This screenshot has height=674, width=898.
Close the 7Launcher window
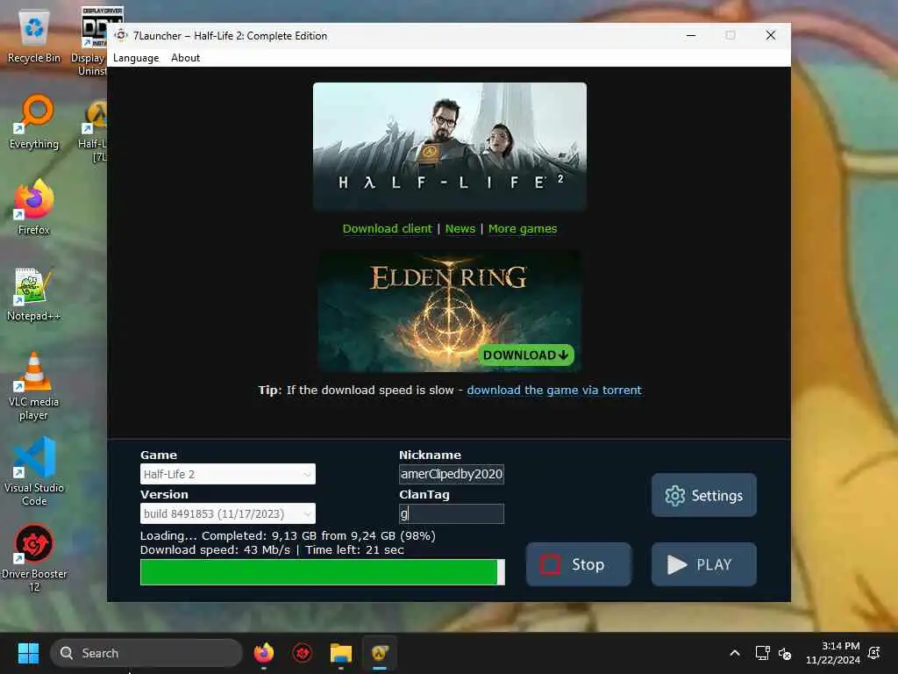pos(771,35)
